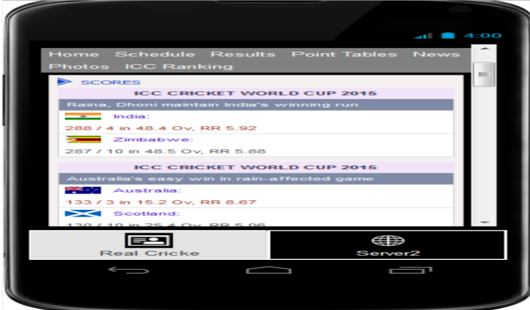
Task: Click the 4:00 clock in status bar
Action: (x=483, y=36)
